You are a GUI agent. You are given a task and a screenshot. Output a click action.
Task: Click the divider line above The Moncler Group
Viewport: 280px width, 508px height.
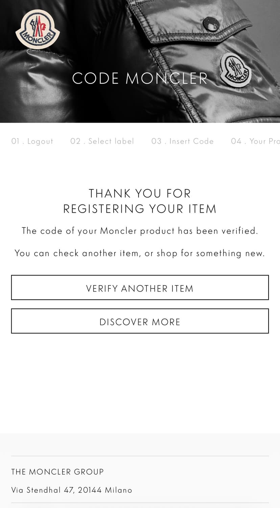pyautogui.click(x=140, y=456)
